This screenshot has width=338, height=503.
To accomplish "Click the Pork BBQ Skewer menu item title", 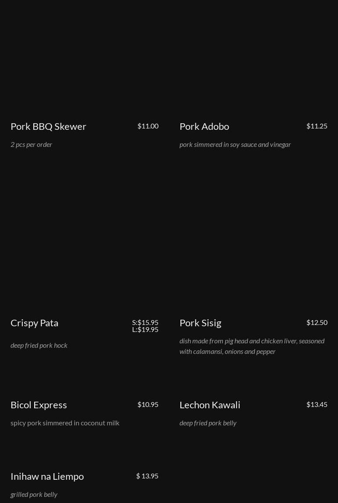I will coord(48,126).
